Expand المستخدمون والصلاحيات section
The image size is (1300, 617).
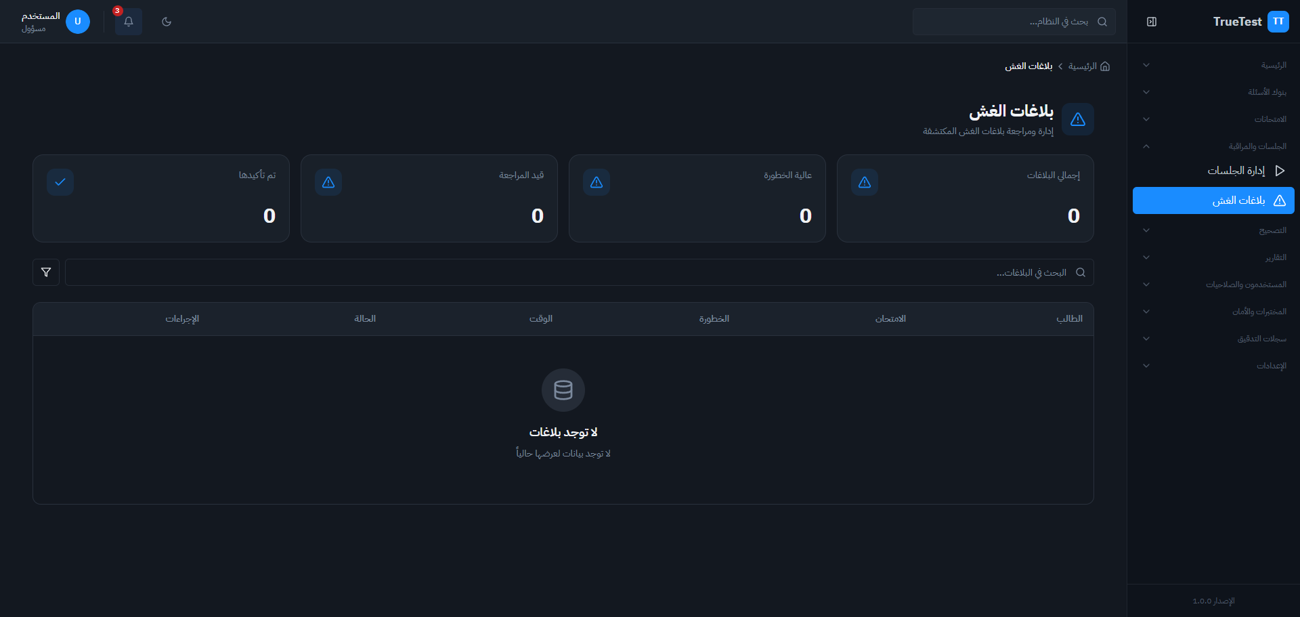[x=1213, y=284]
